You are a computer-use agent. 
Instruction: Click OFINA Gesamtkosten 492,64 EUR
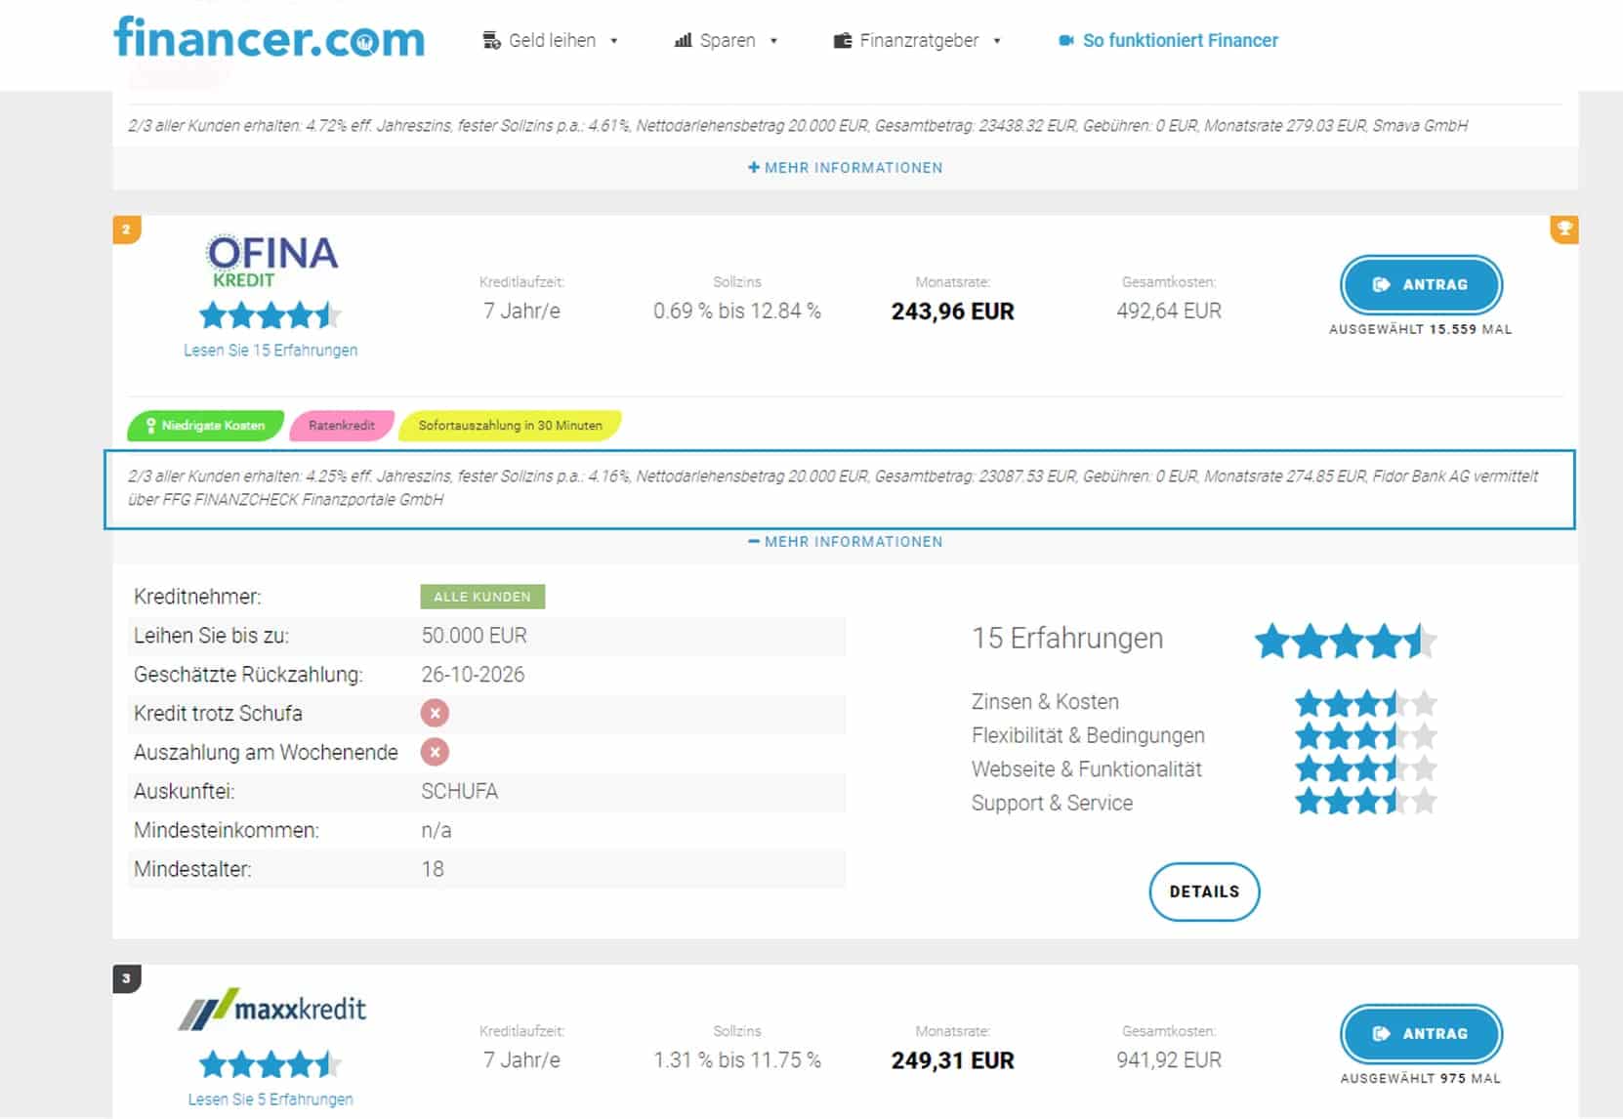[1169, 311]
